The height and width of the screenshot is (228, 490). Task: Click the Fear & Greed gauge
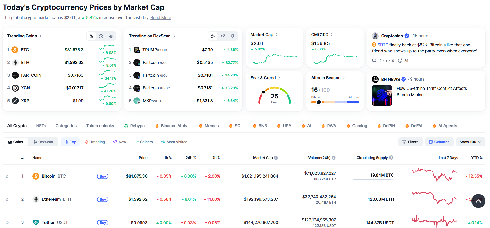tap(275, 95)
